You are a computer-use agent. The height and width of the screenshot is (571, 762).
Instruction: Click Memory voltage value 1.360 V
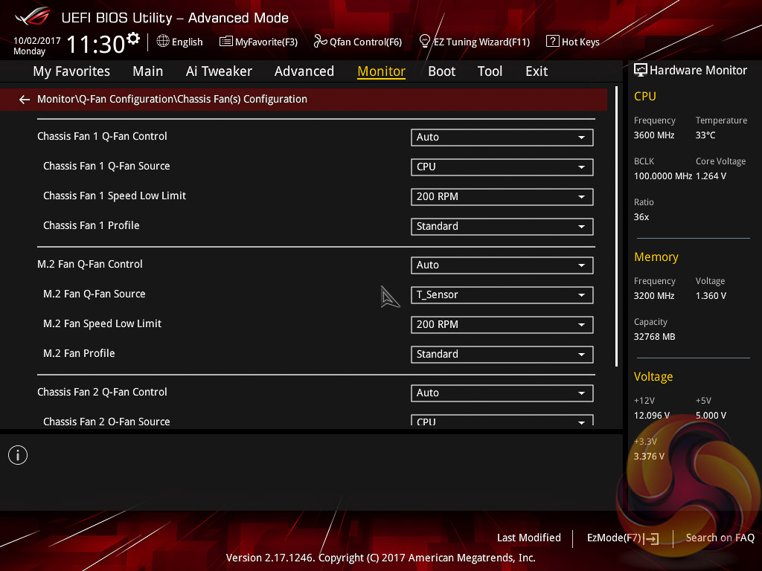[x=711, y=296]
